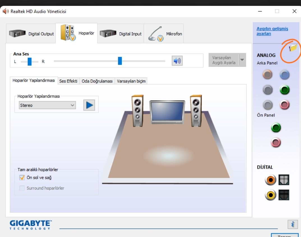Open the Digital Input tab

click(121, 34)
